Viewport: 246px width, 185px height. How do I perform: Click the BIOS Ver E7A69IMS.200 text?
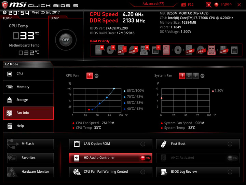click(x=109, y=28)
